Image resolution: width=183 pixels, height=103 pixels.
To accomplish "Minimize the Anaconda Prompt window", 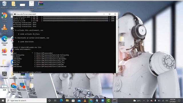I will point(104,14).
